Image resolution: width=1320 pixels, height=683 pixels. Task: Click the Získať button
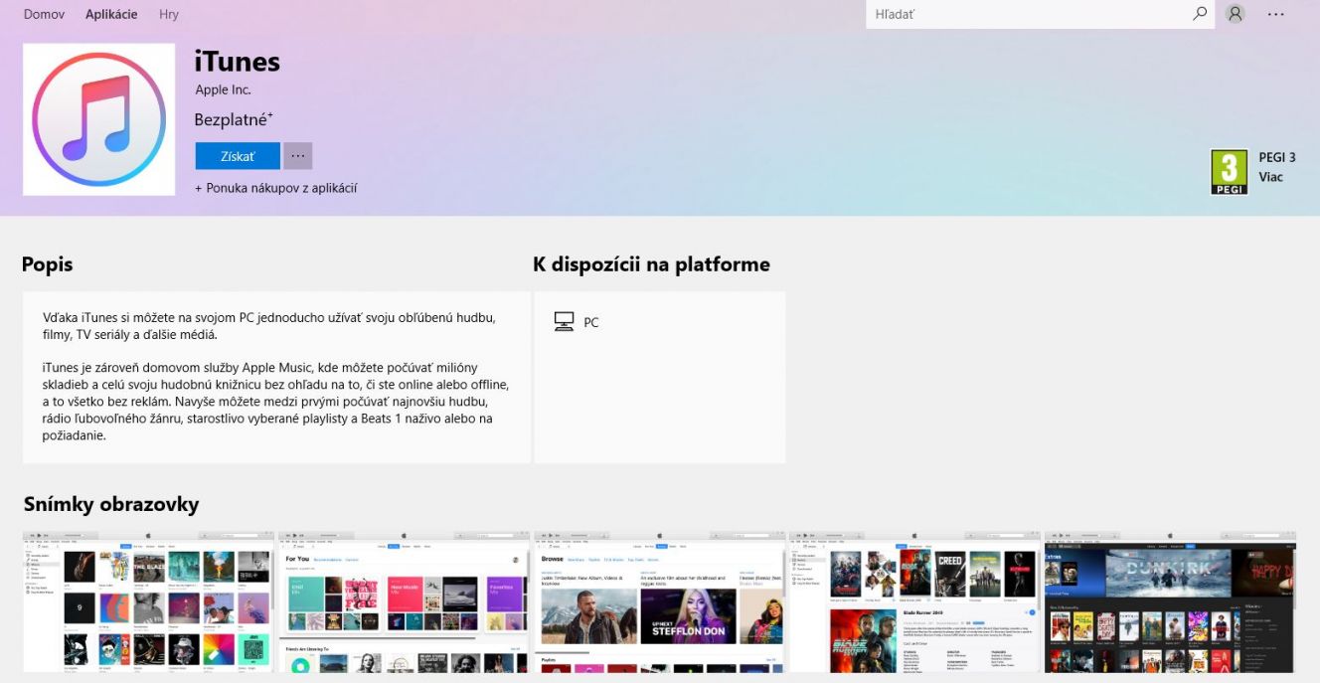(x=238, y=156)
